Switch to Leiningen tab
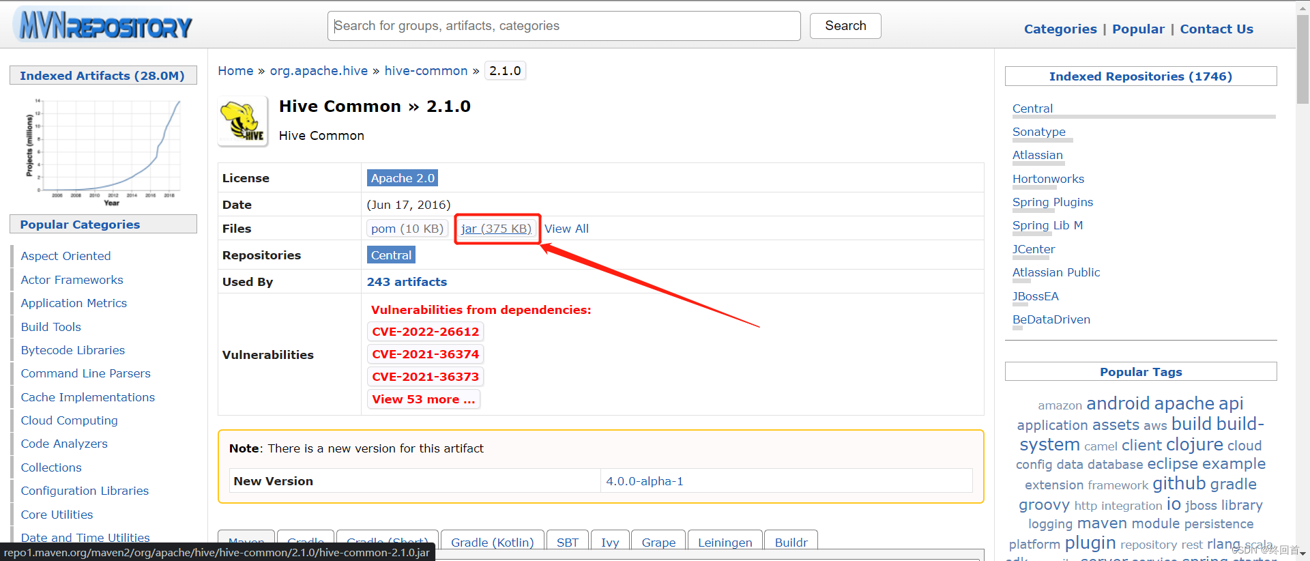1310x561 pixels. coord(725,541)
